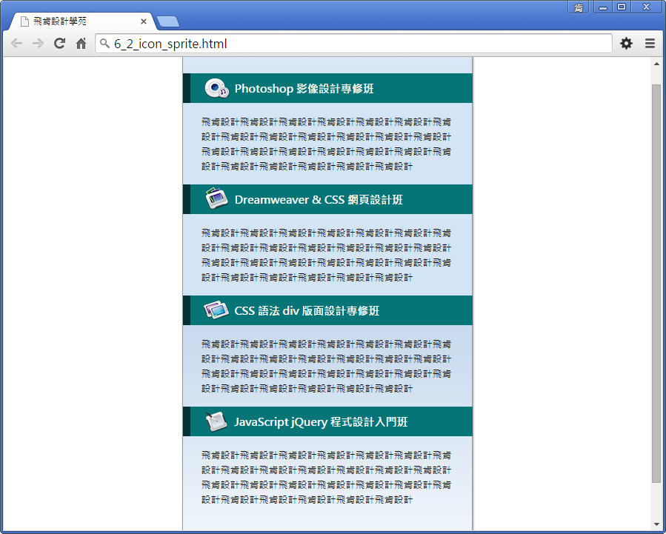This screenshot has width=666, height=534.
Task: Click the Photoshop 影像設計專修班 heading
Action: 304,88
